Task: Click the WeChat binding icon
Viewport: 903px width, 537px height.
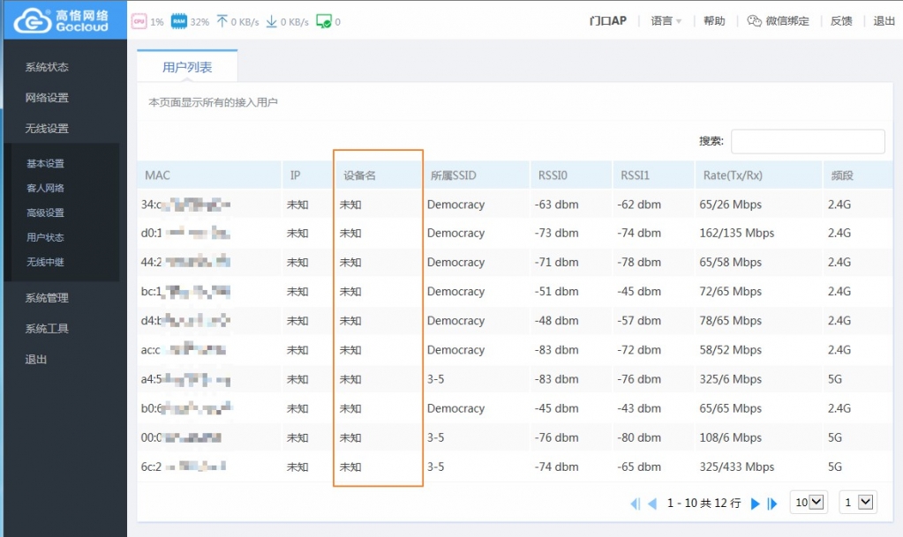Action: 754,21
